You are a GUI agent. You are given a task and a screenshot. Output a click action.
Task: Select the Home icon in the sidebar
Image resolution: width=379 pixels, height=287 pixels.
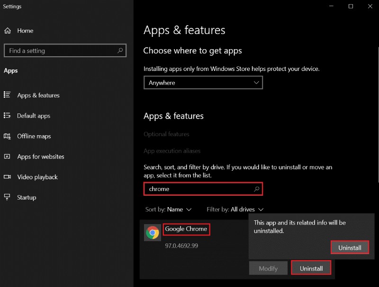click(8, 30)
